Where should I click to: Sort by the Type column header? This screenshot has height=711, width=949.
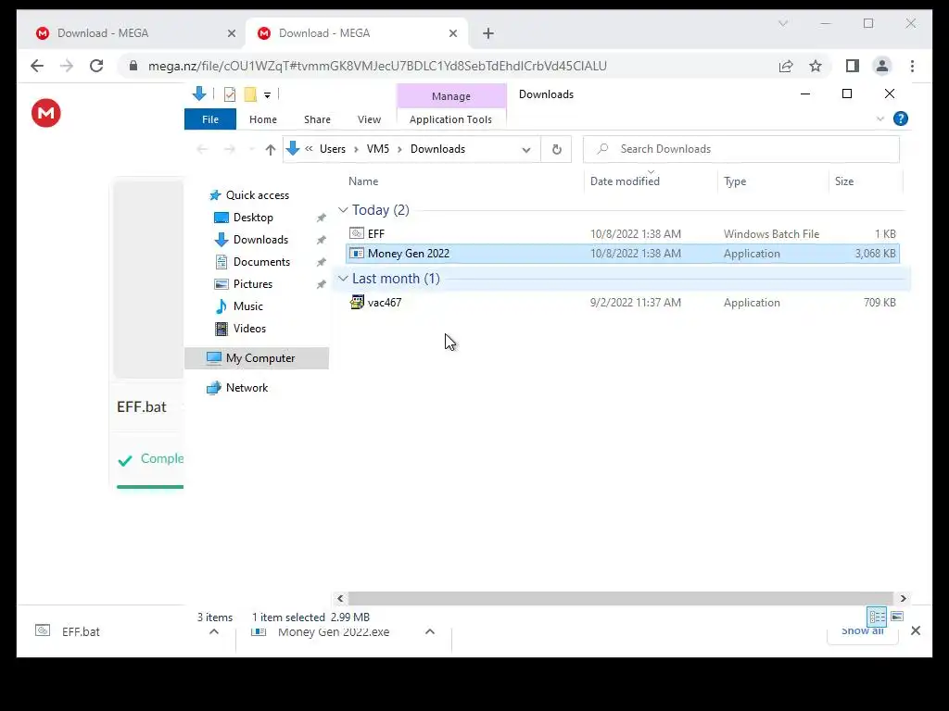click(x=735, y=181)
